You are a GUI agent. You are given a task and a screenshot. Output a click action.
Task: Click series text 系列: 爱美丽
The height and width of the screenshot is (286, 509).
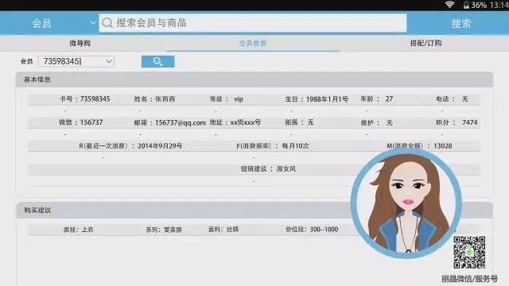click(x=164, y=230)
